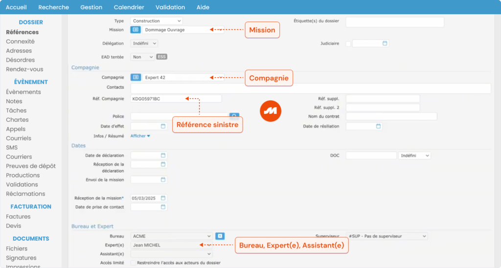The image size is (501, 268).
Task: Open Réception de la déclaration calendar icon
Action: tap(163, 164)
